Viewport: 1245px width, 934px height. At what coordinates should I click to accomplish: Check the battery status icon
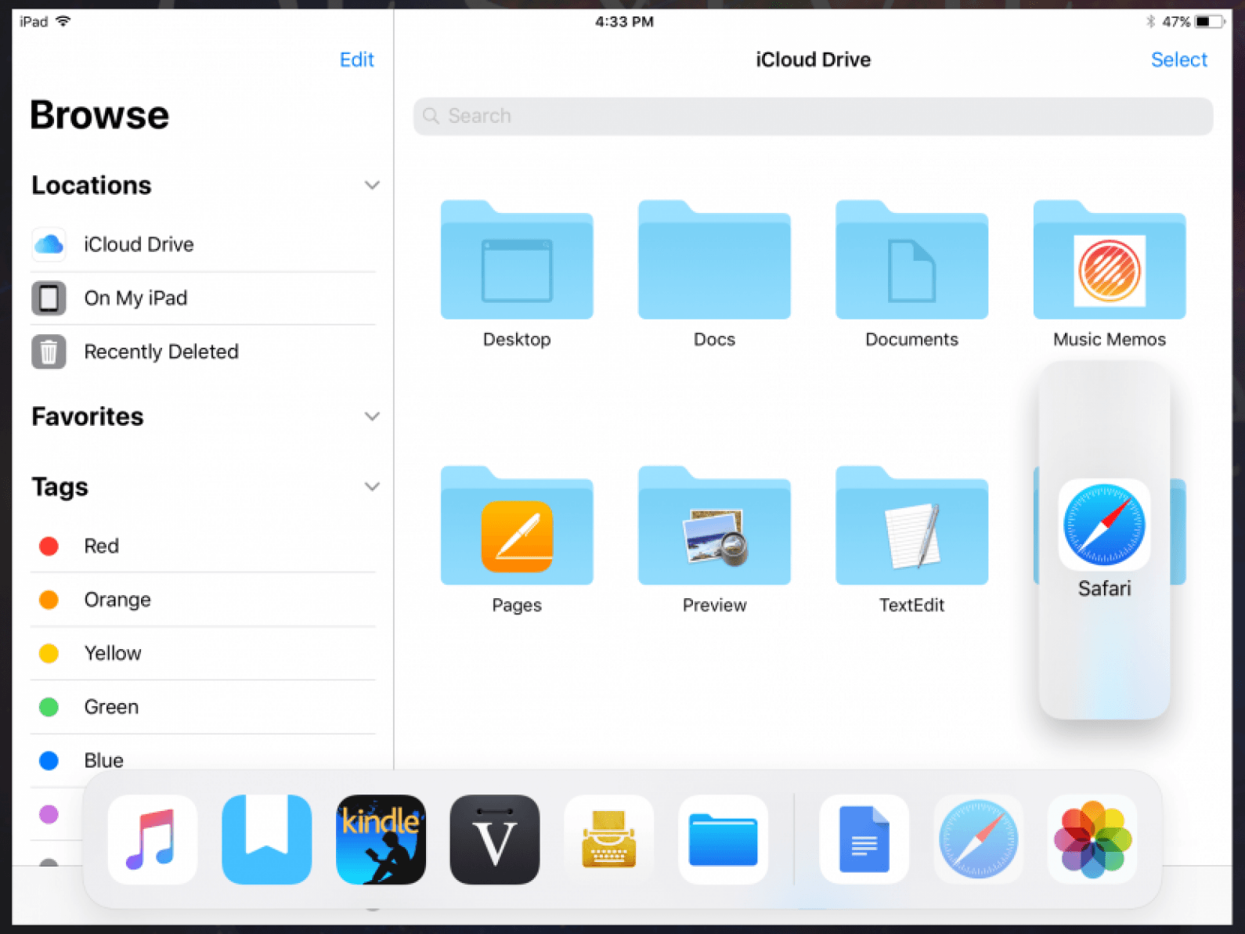[x=1210, y=21]
